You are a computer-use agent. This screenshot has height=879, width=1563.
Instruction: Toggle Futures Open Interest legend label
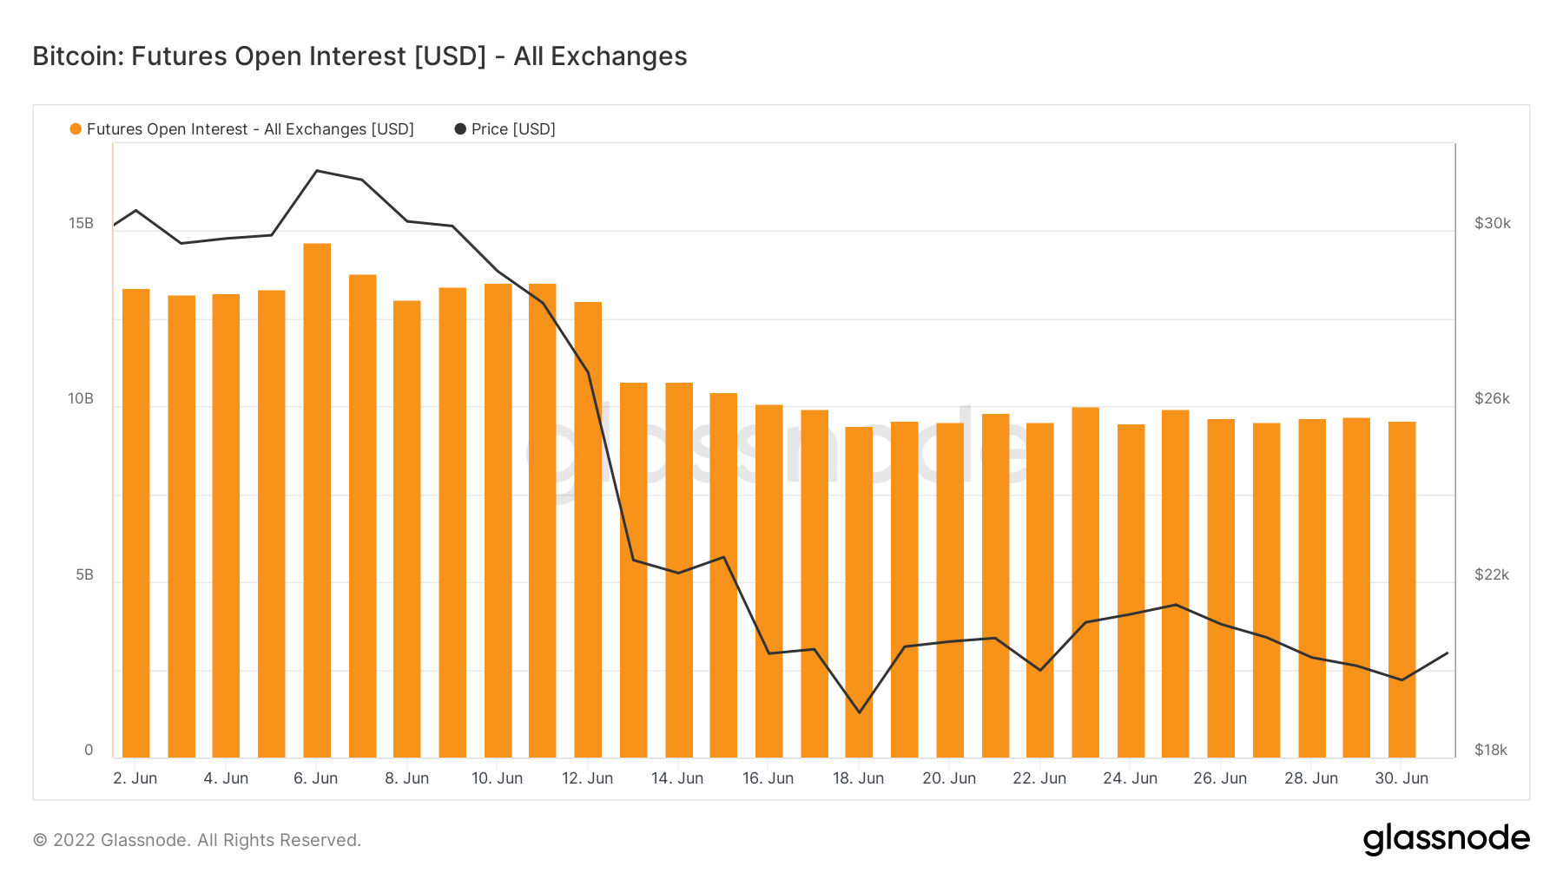250,129
